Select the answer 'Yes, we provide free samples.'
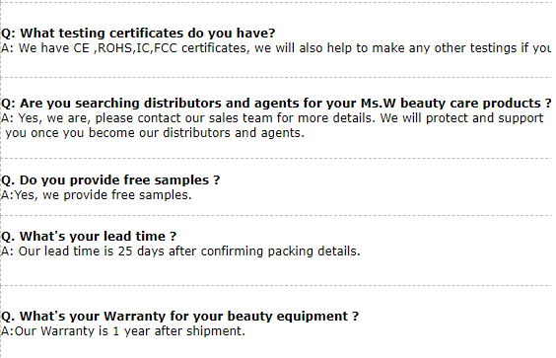Screen dimensions: 556x358 pos(97,195)
